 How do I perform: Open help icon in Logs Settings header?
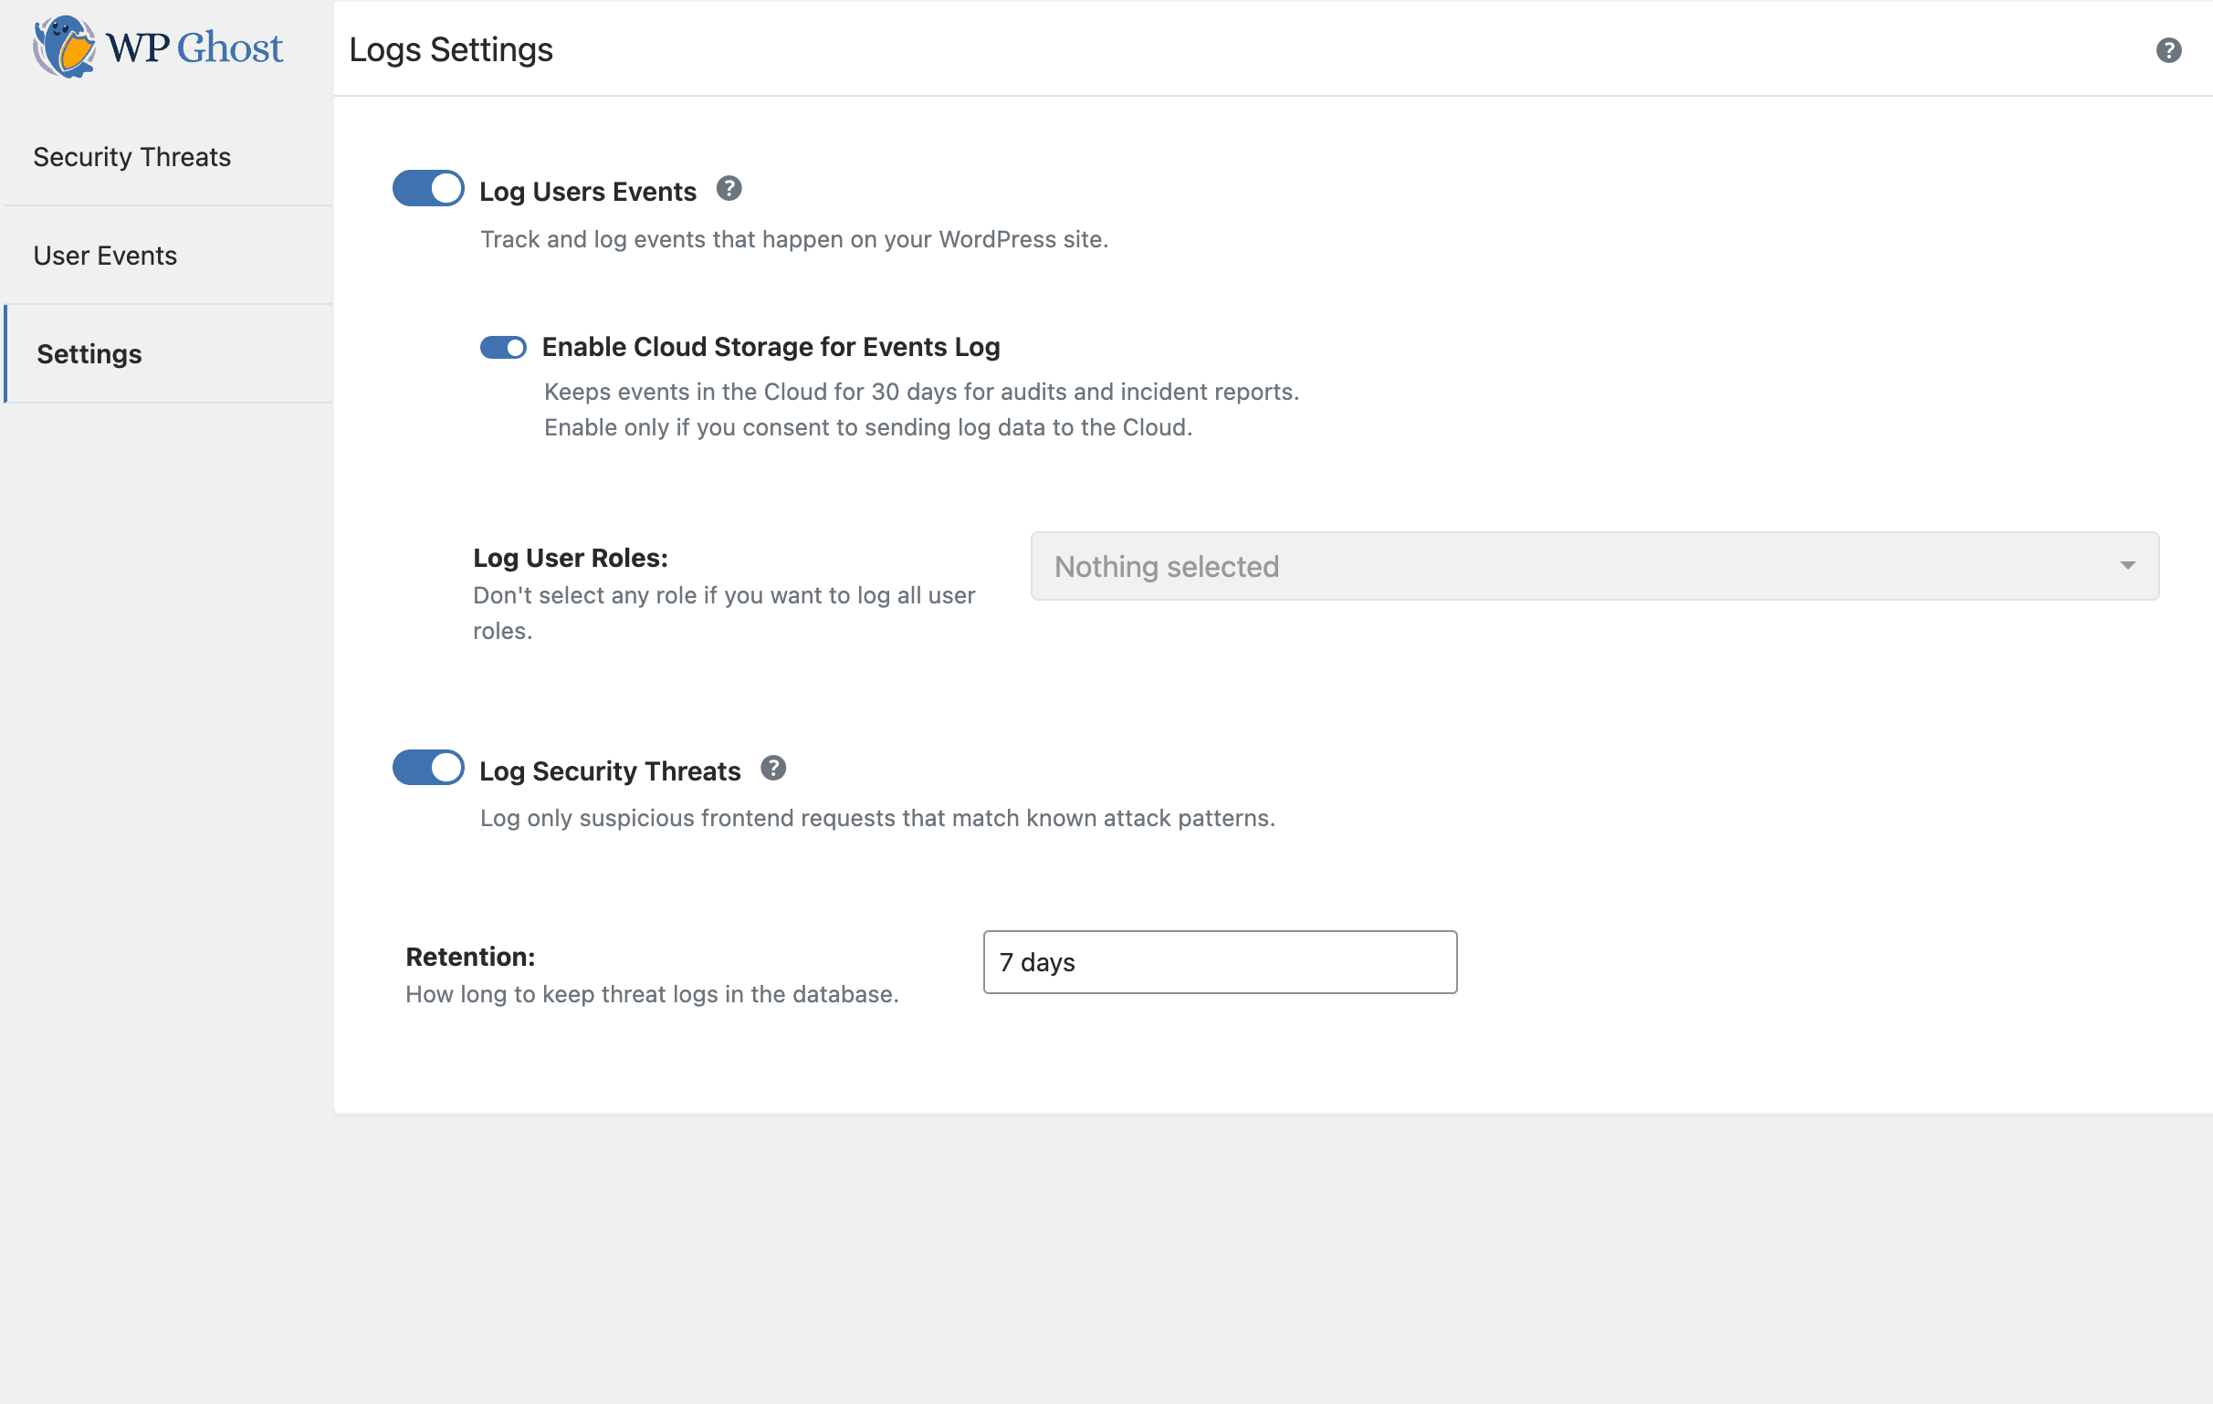[x=2168, y=50]
